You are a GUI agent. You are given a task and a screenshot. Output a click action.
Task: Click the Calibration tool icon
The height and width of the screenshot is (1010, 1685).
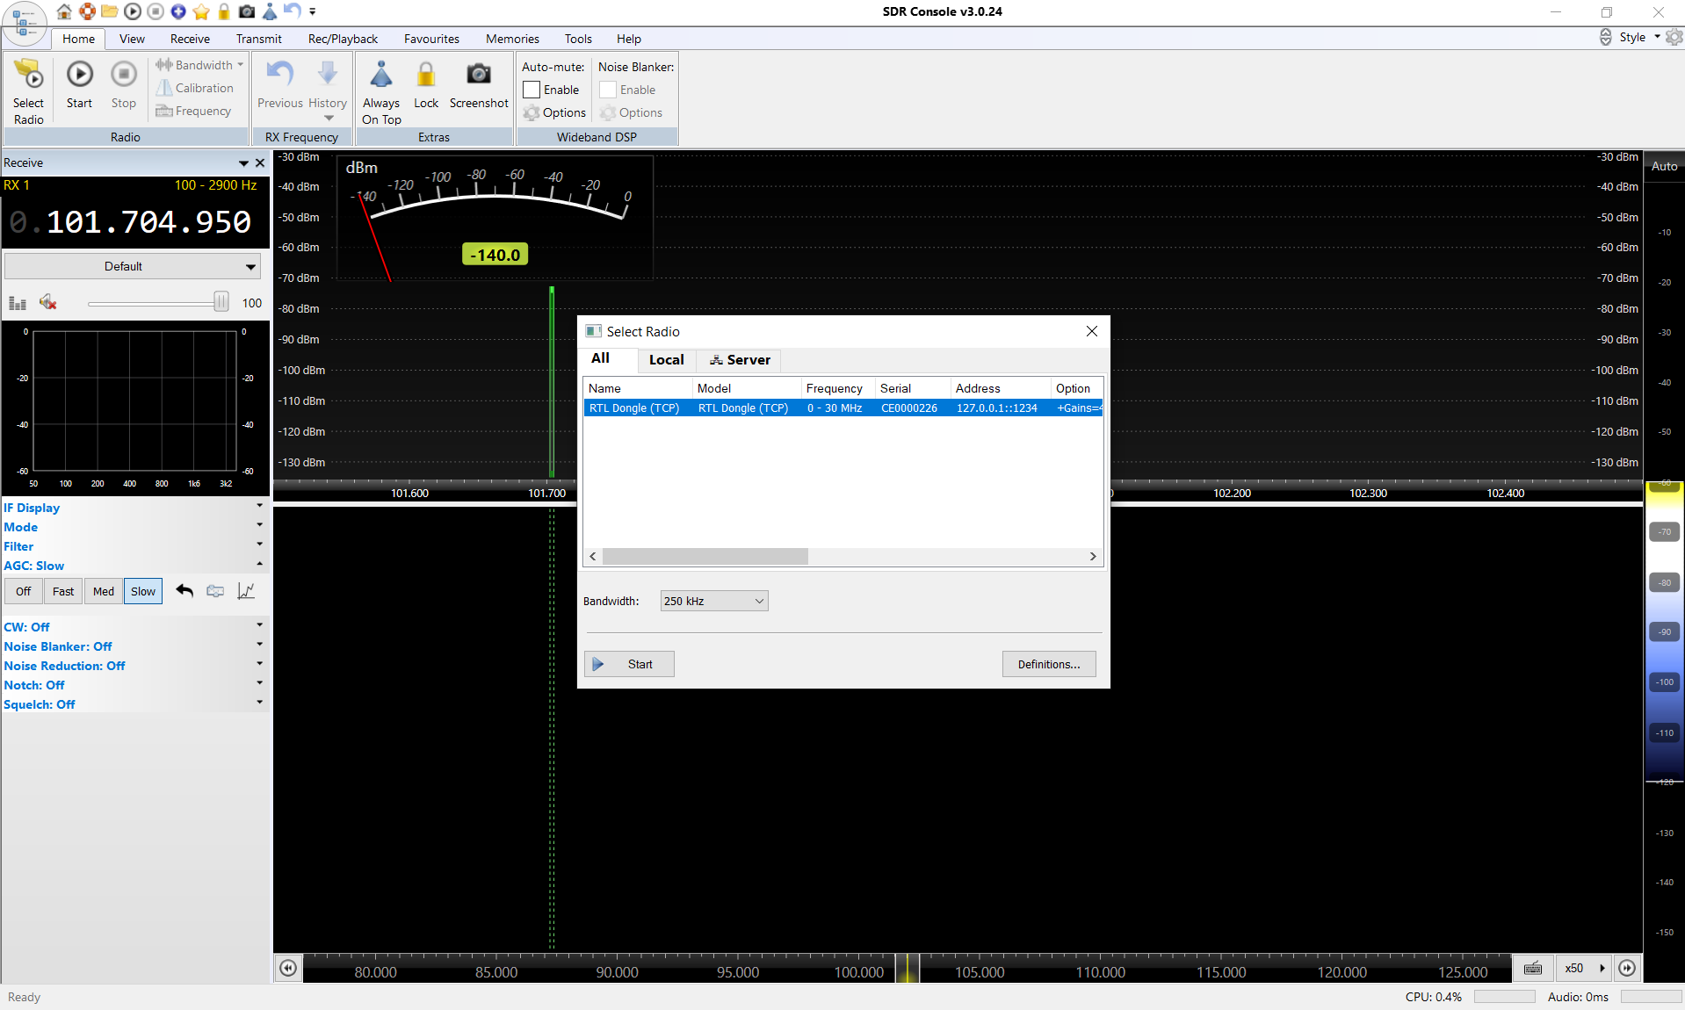pos(164,88)
